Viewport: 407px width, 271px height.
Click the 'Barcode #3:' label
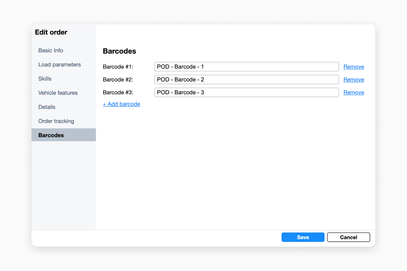118,92
